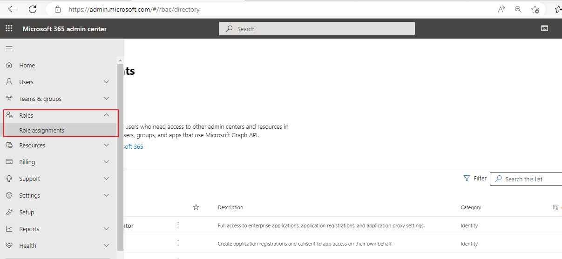Go to Home in the navigation

58,66
